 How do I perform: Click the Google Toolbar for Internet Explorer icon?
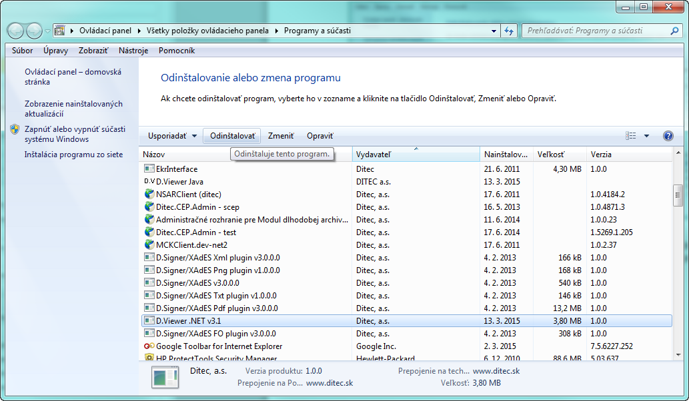click(x=149, y=346)
